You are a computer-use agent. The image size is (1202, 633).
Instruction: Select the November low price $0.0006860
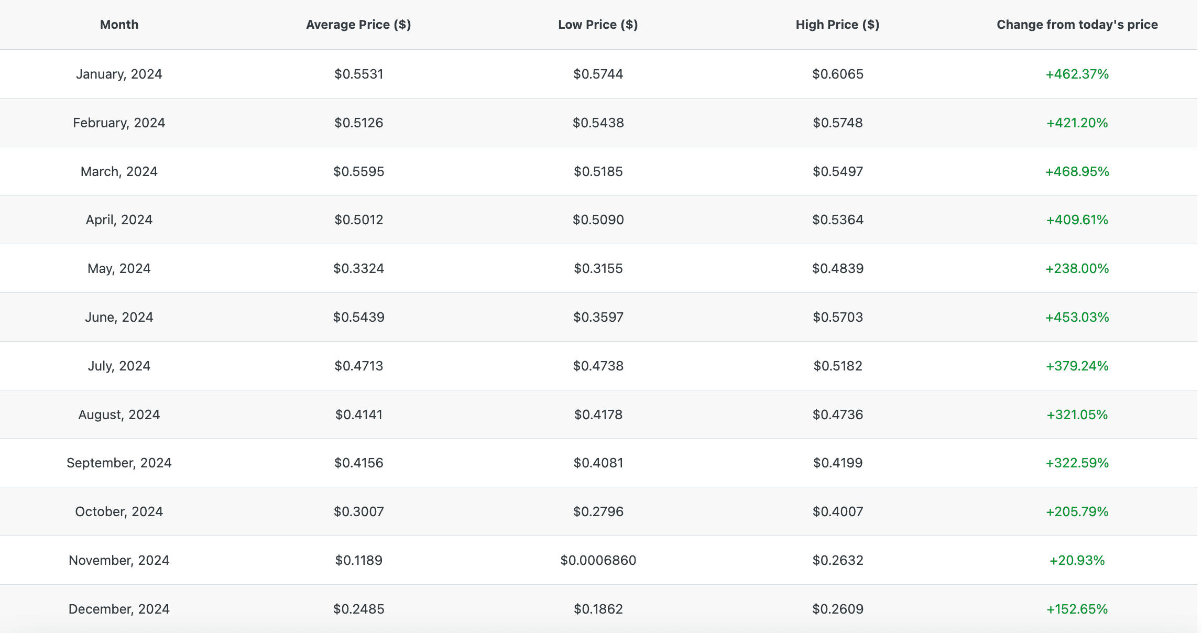tap(598, 560)
